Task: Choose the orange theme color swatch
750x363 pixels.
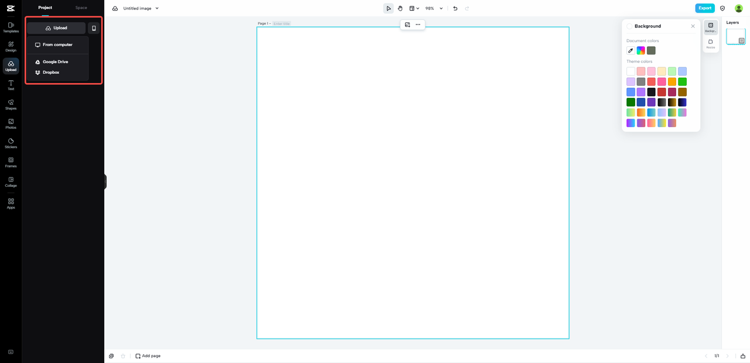Action: (672, 82)
